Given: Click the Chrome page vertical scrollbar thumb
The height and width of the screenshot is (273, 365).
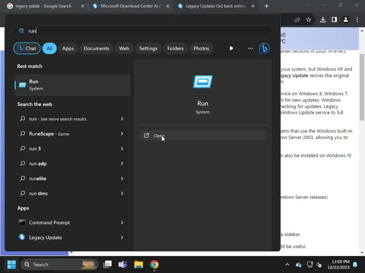Looking at the screenshot, I should click(x=362, y=87).
